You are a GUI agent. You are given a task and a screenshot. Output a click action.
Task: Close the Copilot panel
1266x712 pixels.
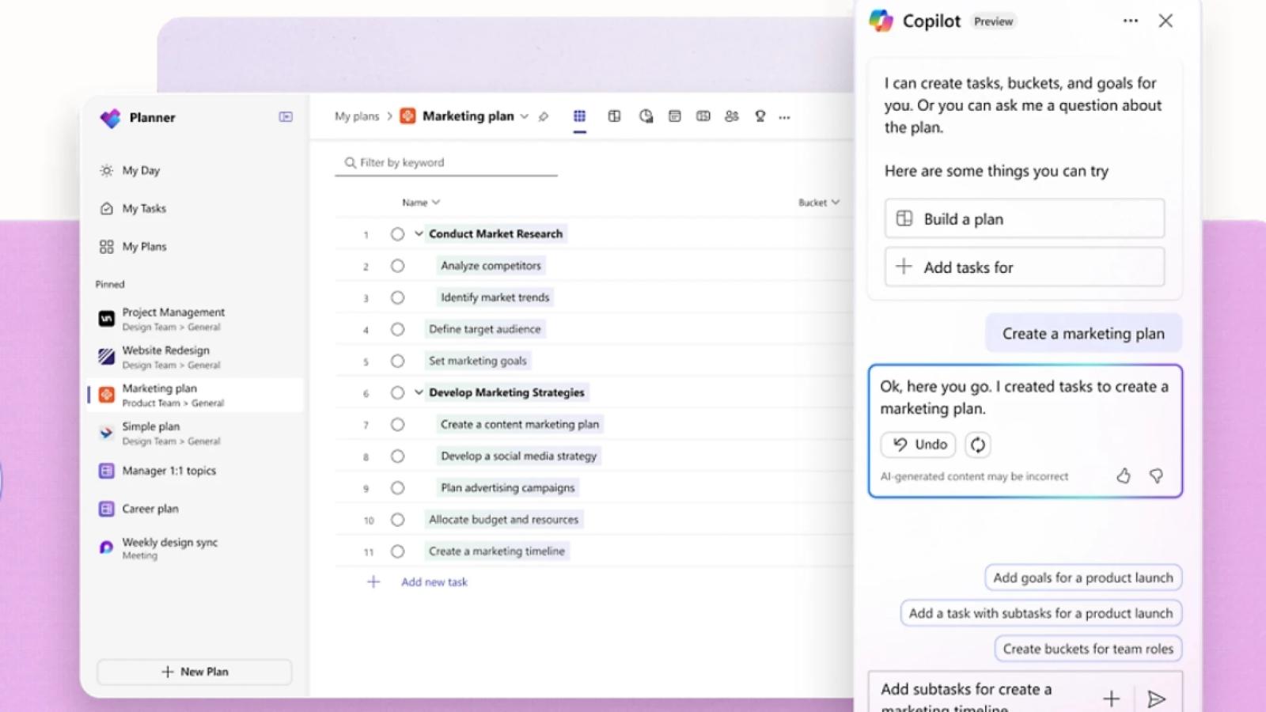click(x=1166, y=21)
